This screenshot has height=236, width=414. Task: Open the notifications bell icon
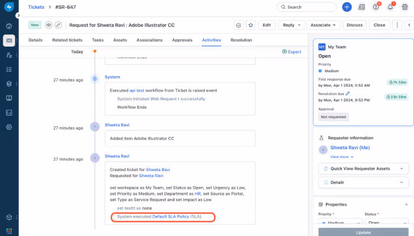390,7
